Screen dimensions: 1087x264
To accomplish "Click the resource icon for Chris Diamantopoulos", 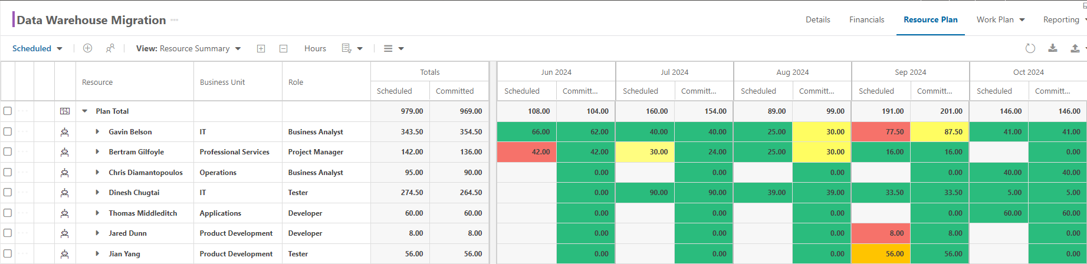I will click(x=65, y=173).
